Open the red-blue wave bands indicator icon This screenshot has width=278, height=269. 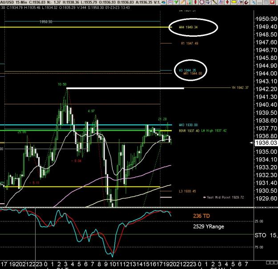[x=169, y=2]
